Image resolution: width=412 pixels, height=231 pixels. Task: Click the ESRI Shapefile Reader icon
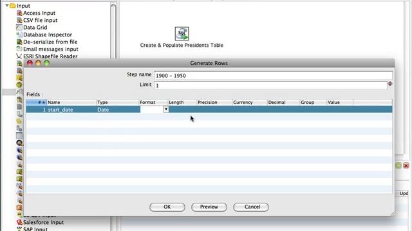click(x=19, y=56)
